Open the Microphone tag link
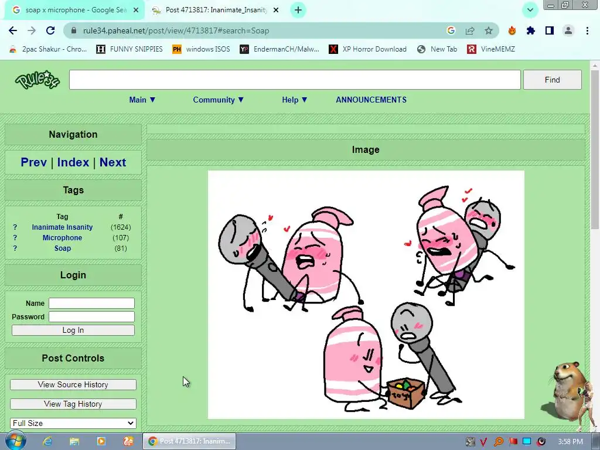Image resolution: width=600 pixels, height=450 pixels. click(x=62, y=238)
